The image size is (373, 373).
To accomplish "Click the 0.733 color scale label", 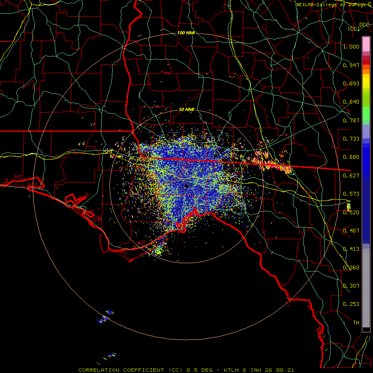I will coord(351,139).
